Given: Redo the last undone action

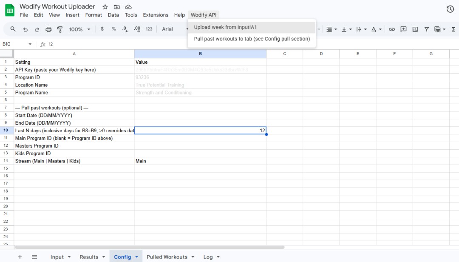Looking at the screenshot, I should tap(37, 29).
